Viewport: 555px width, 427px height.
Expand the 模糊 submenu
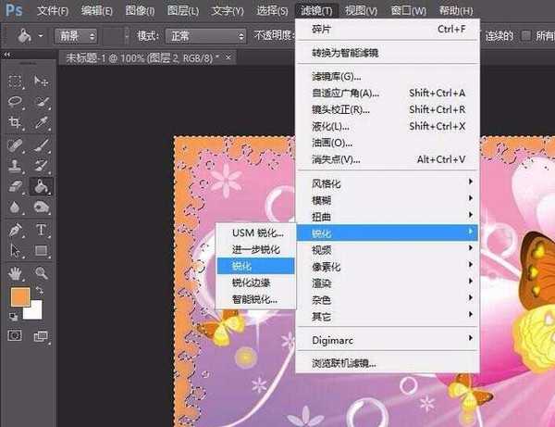point(388,200)
